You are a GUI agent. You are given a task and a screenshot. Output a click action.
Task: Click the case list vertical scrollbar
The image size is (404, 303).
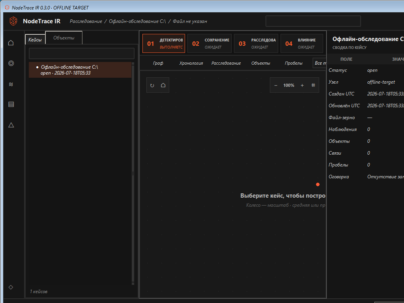(133, 174)
